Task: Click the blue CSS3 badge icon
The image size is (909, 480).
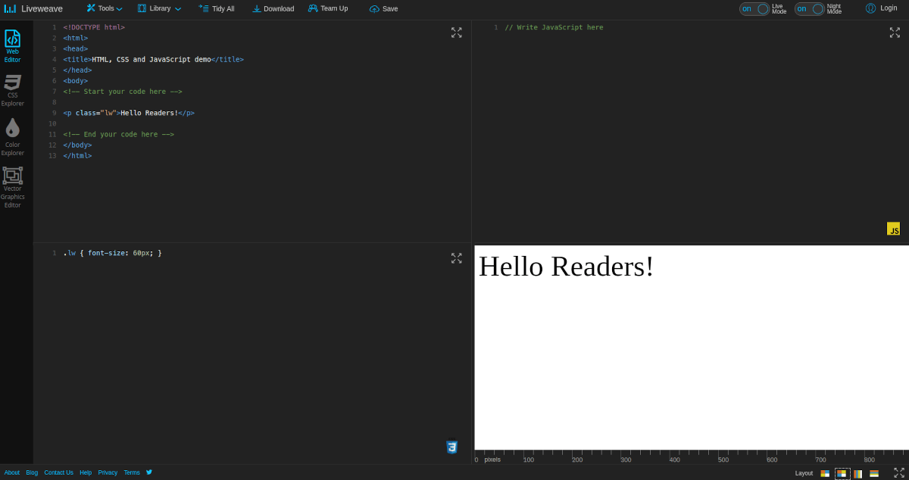Action: click(452, 447)
